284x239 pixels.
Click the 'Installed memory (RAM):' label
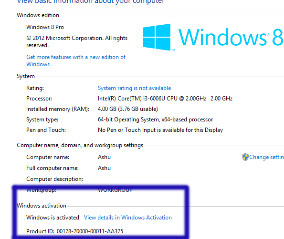[x=58, y=109]
